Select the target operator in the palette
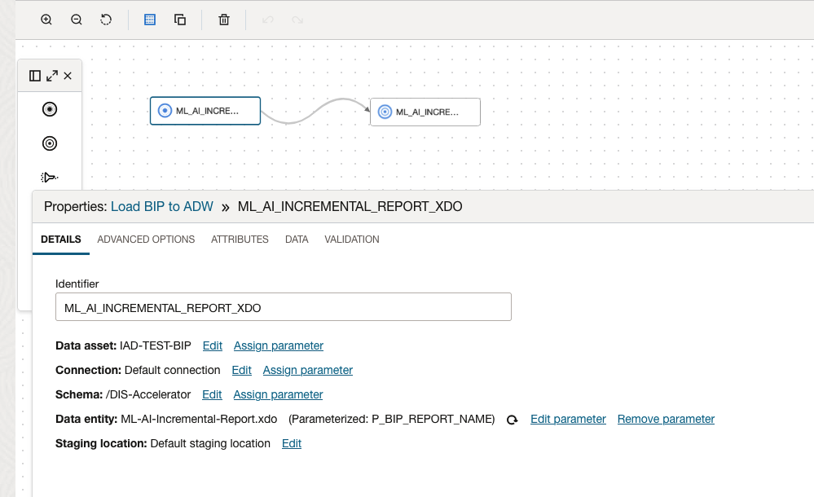 pyautogui.click(x=50, y=143)
